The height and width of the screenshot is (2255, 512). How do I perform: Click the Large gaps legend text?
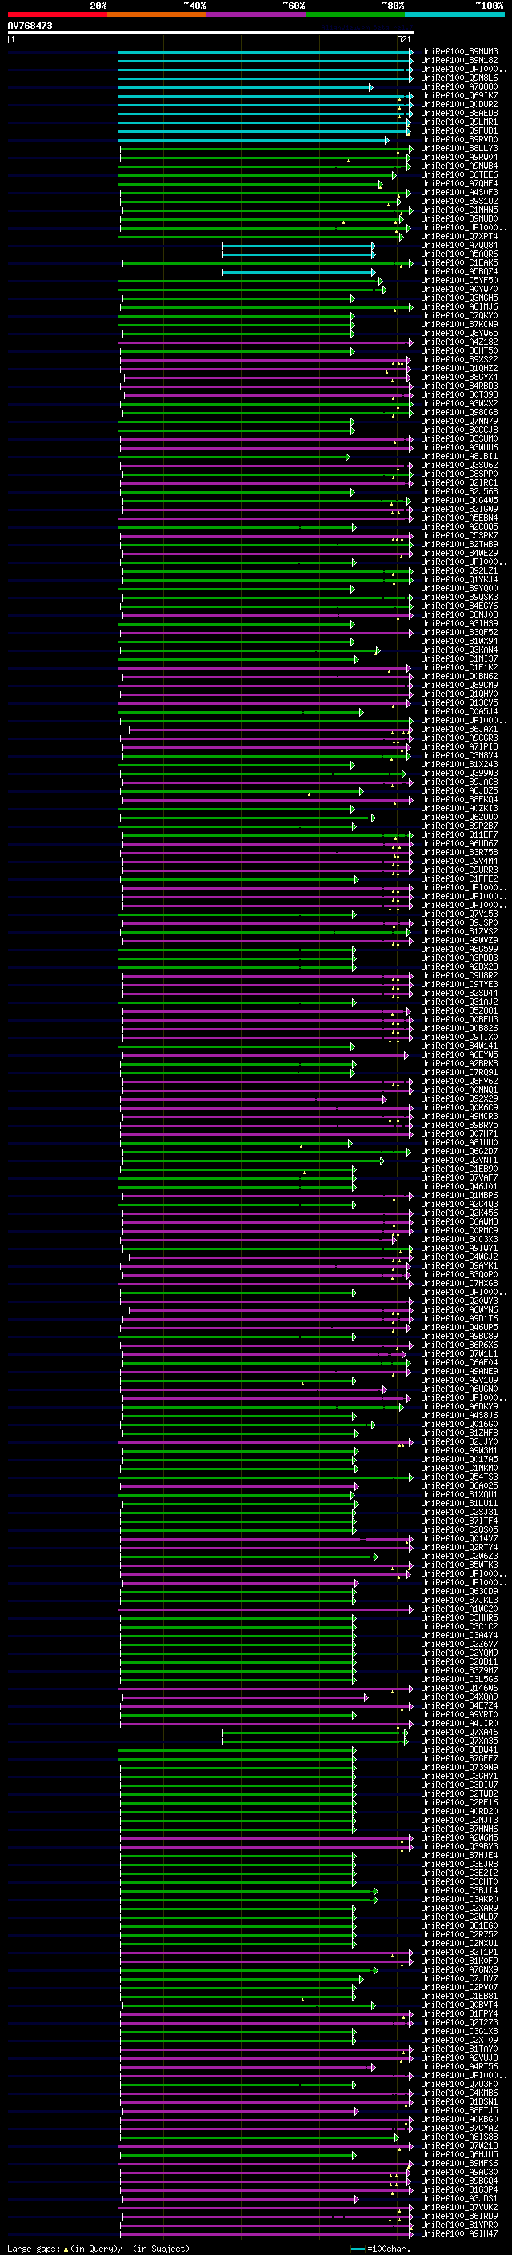[36, 2249]
